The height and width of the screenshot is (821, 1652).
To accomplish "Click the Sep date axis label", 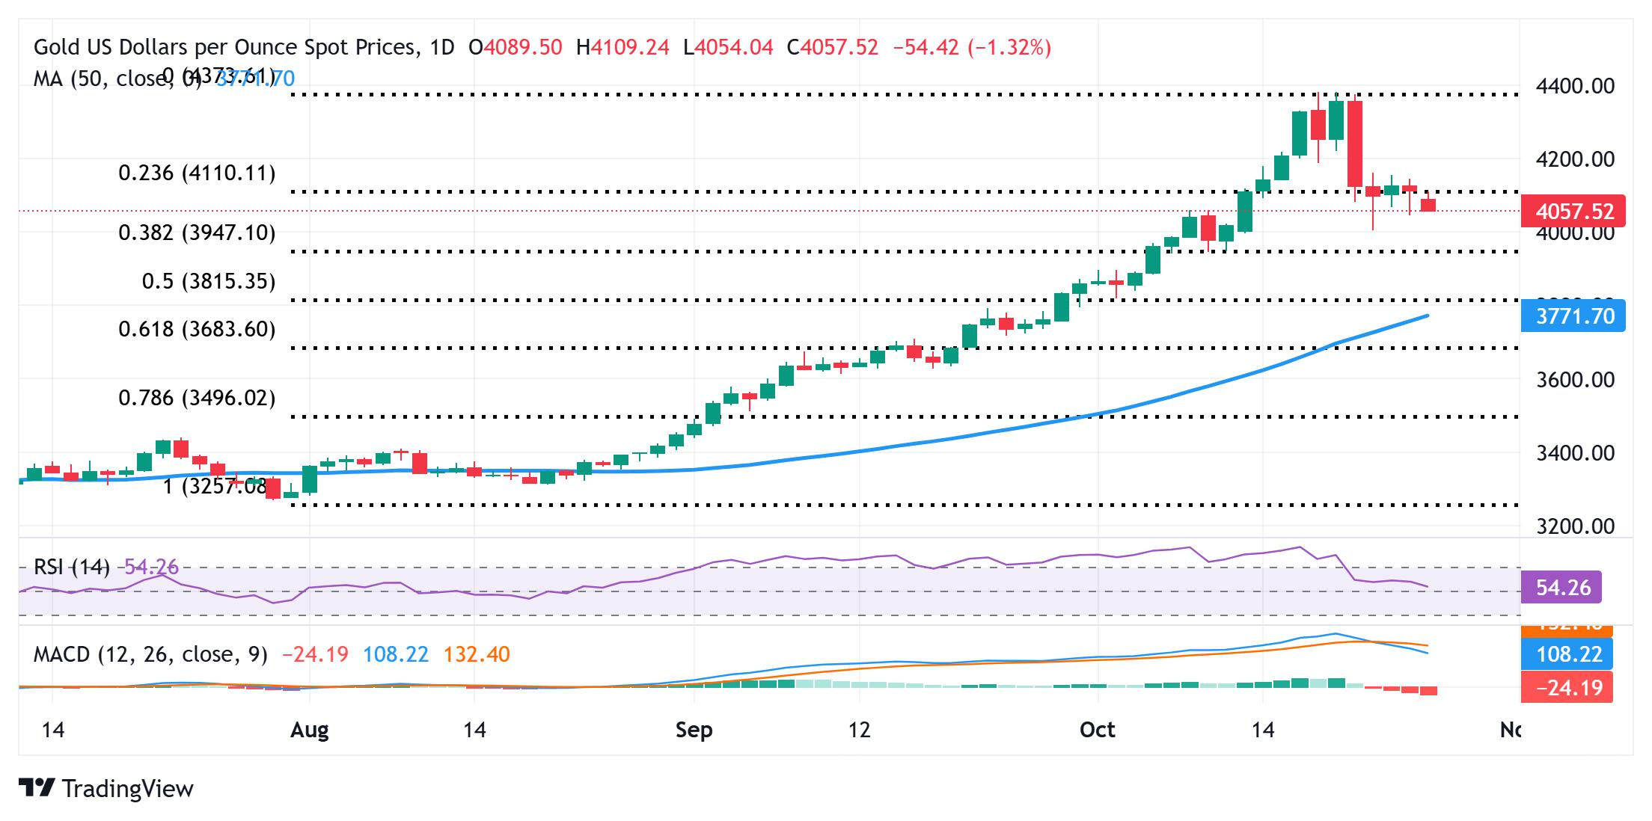I will (x=694, y=730).
